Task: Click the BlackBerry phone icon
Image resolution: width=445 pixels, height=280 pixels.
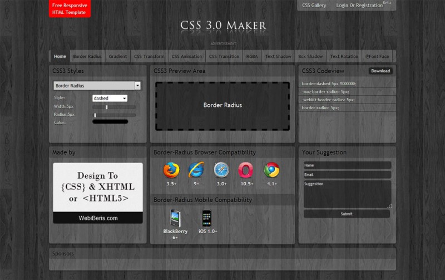Action: 175,218
